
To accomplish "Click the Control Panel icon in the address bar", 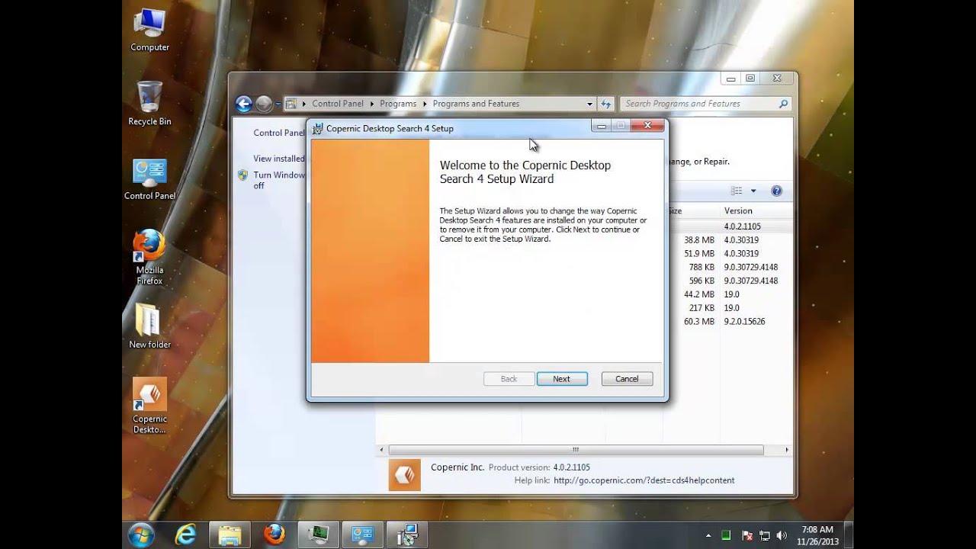I will pos(291,104).
